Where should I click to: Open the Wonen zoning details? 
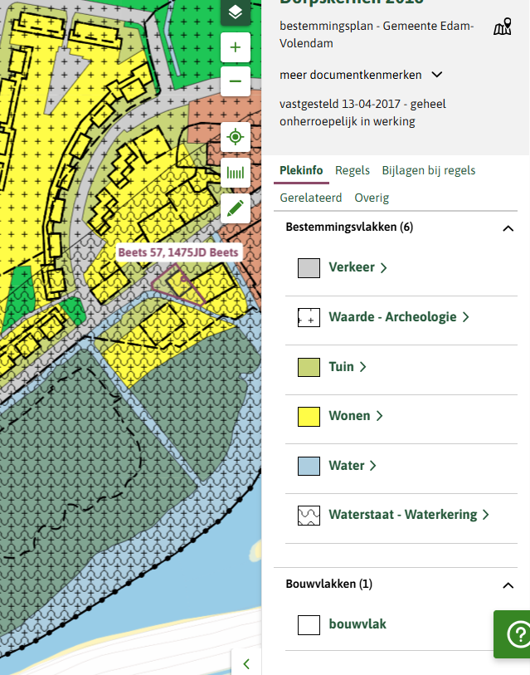pos(355,416)
